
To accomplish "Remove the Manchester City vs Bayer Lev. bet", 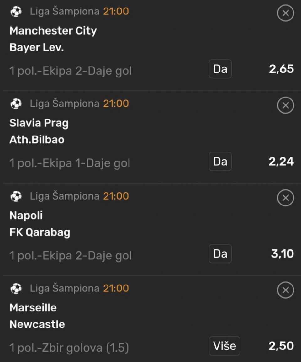I will (285, 13).
